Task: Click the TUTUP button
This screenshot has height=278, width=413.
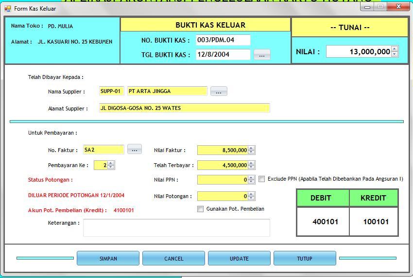Action: pyautogui.click(x=305, y=258)
